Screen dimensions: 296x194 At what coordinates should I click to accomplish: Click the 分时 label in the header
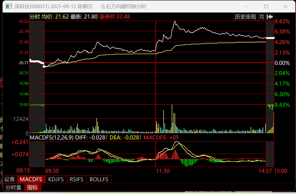tap(35, 17)
